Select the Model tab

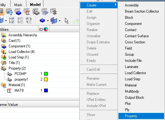point(35,5)
